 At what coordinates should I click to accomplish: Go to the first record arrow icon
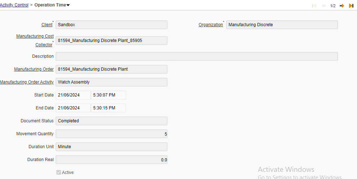[x=314, y=6]
